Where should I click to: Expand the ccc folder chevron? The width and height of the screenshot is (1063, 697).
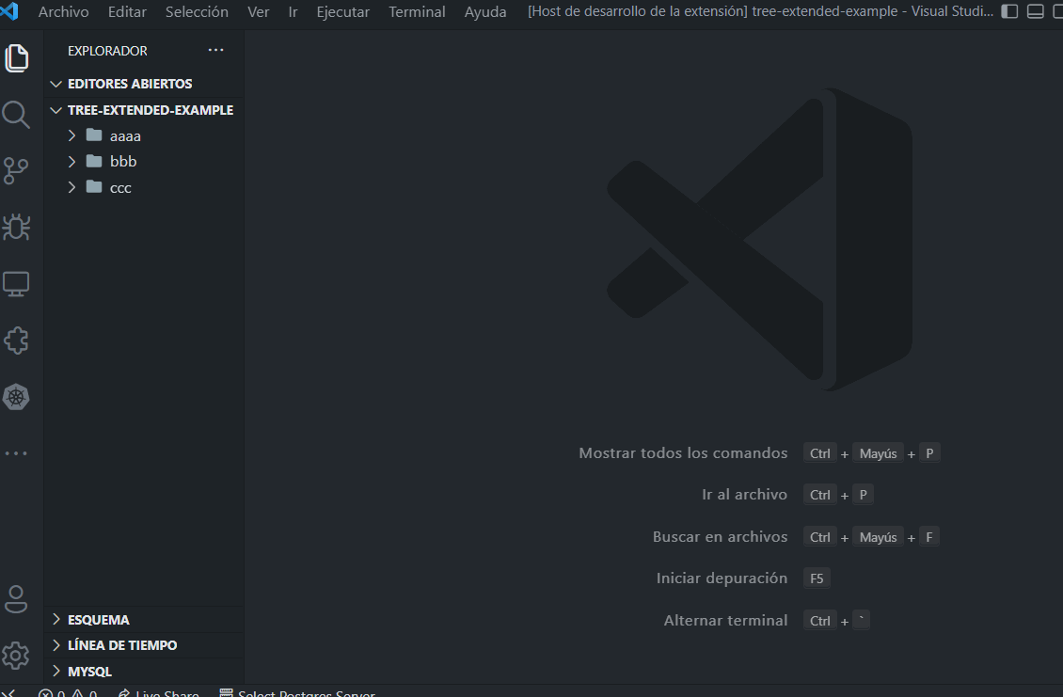click(71, 187)
